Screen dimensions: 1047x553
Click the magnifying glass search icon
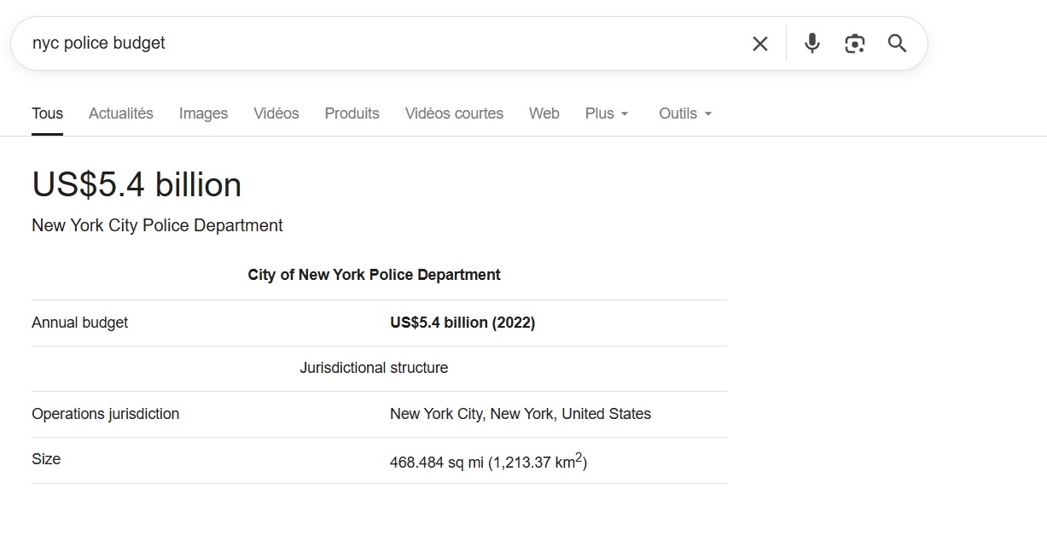click(897, 44)
